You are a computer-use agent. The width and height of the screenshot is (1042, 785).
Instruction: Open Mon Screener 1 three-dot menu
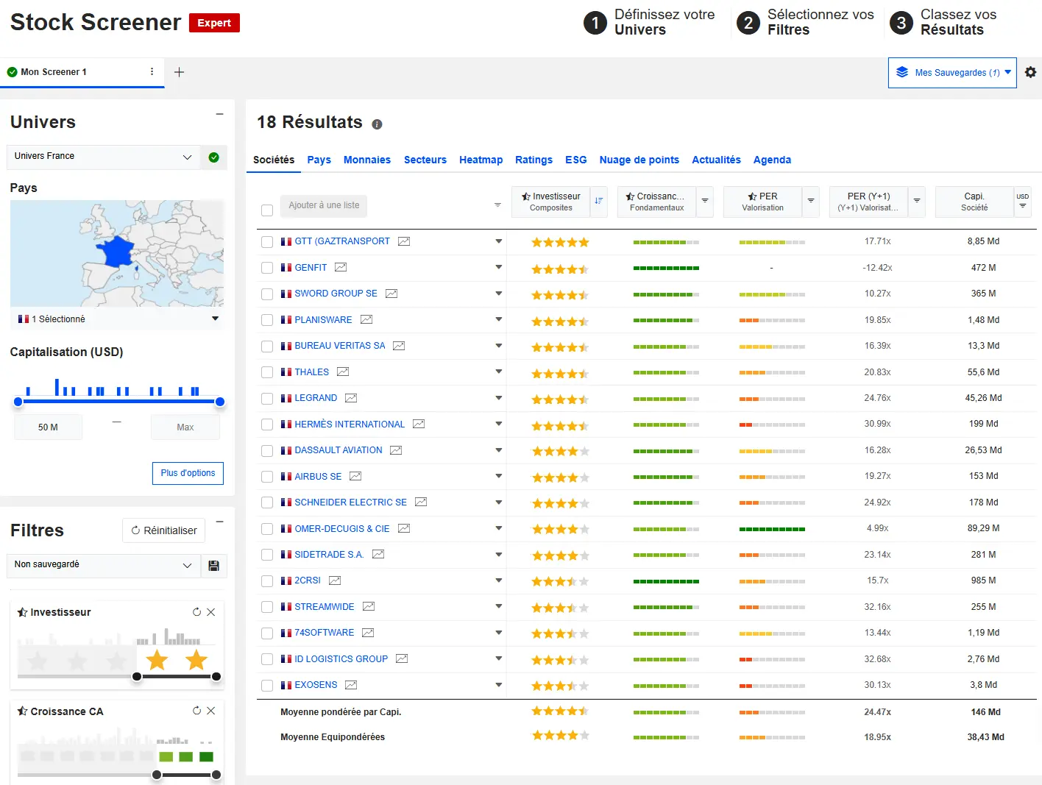point(152,71)
